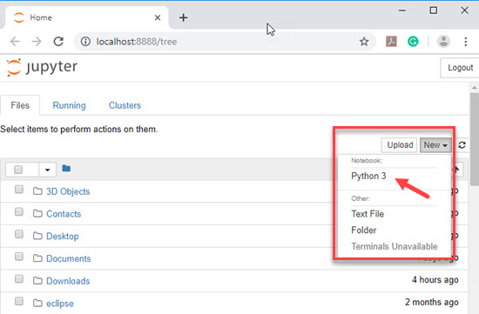Open the Grammarly extension
This screenshot has width=479, height=314.
click(x=413, y=42)
